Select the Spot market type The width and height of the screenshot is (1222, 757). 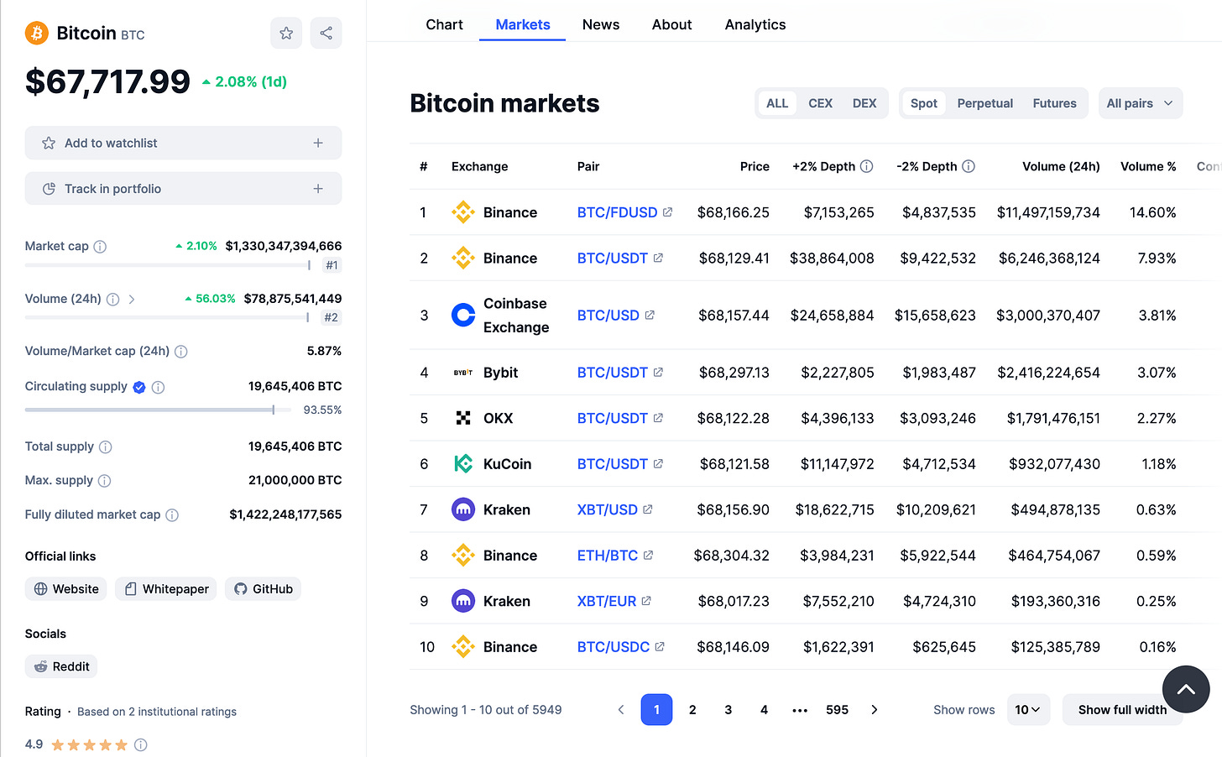[924, 103]
